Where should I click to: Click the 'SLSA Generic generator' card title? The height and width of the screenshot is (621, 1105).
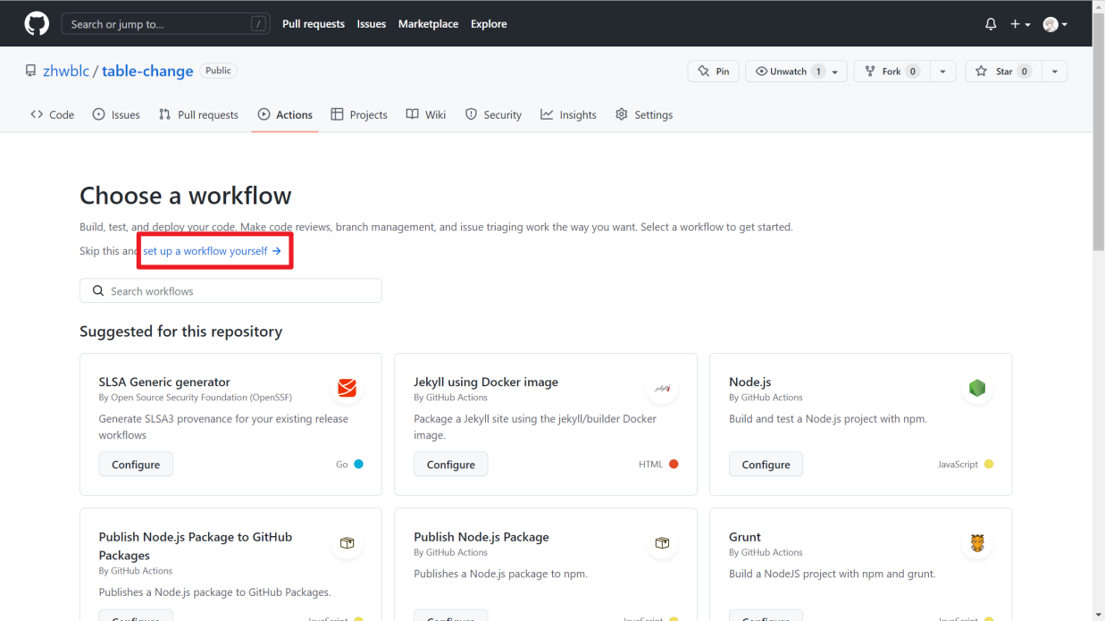click(164, 382)
